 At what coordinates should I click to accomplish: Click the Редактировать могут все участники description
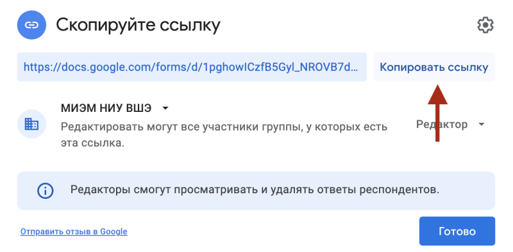click(224, 127)
